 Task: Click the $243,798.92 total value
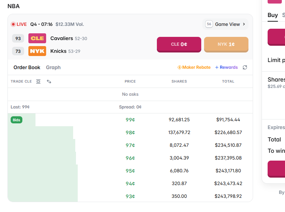click(228, 196)
